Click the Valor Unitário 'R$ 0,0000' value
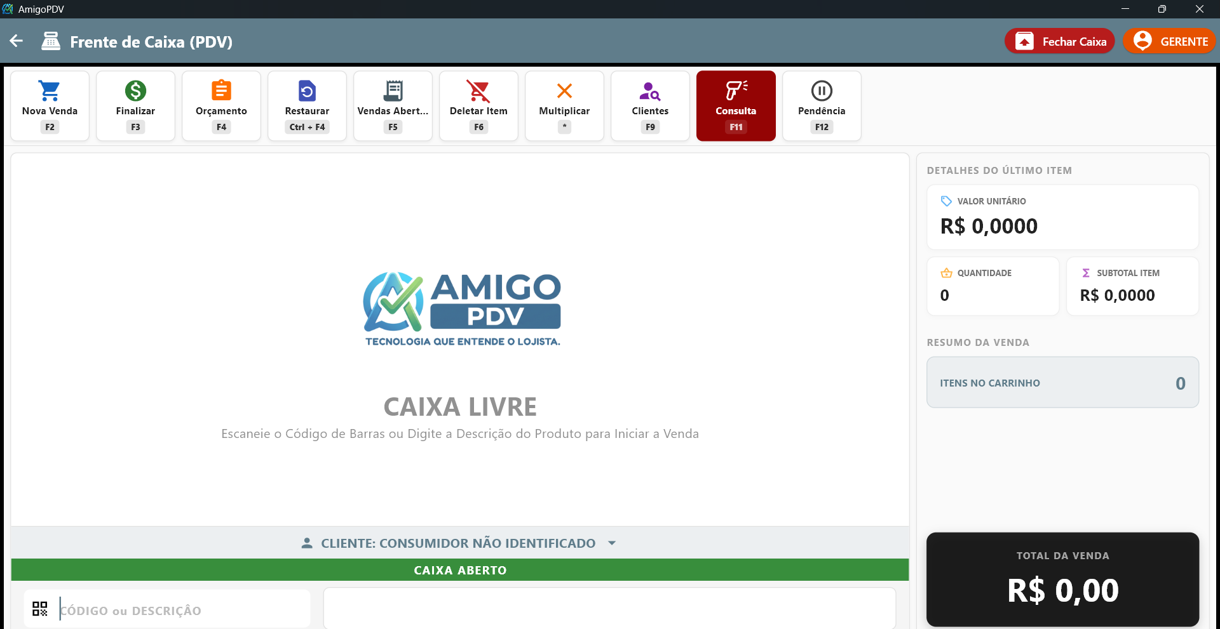 tap(989, 226)
